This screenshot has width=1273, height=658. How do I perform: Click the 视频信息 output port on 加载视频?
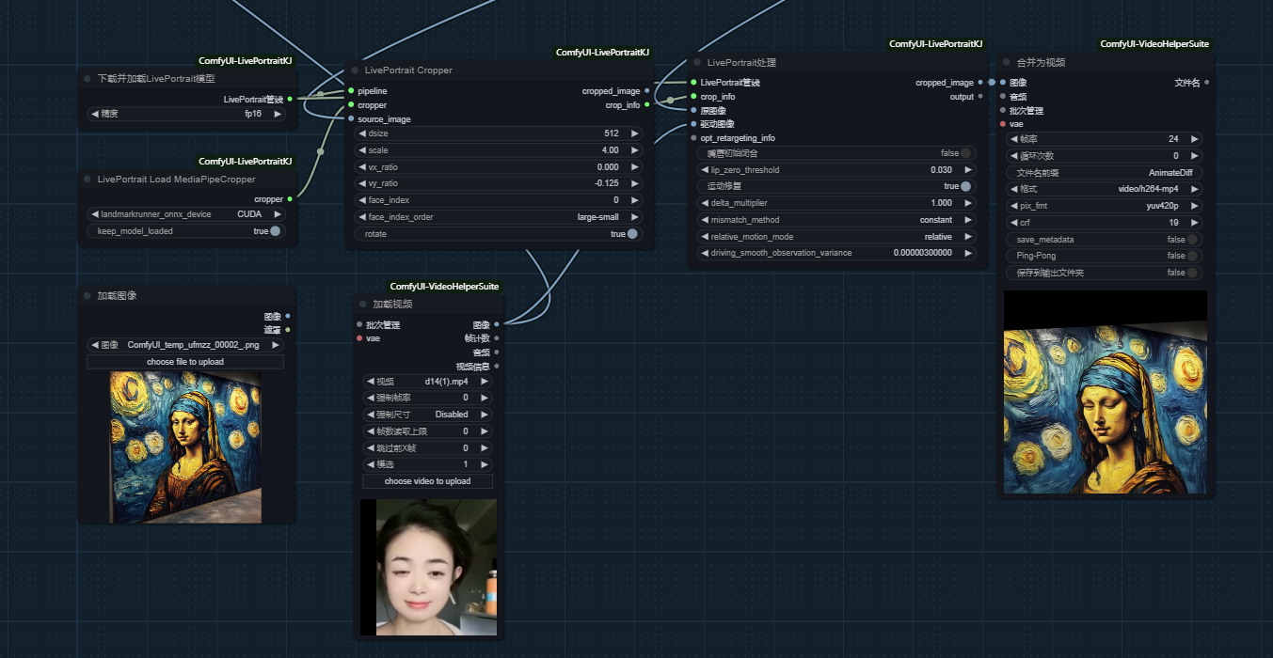(x=497, y=367)
